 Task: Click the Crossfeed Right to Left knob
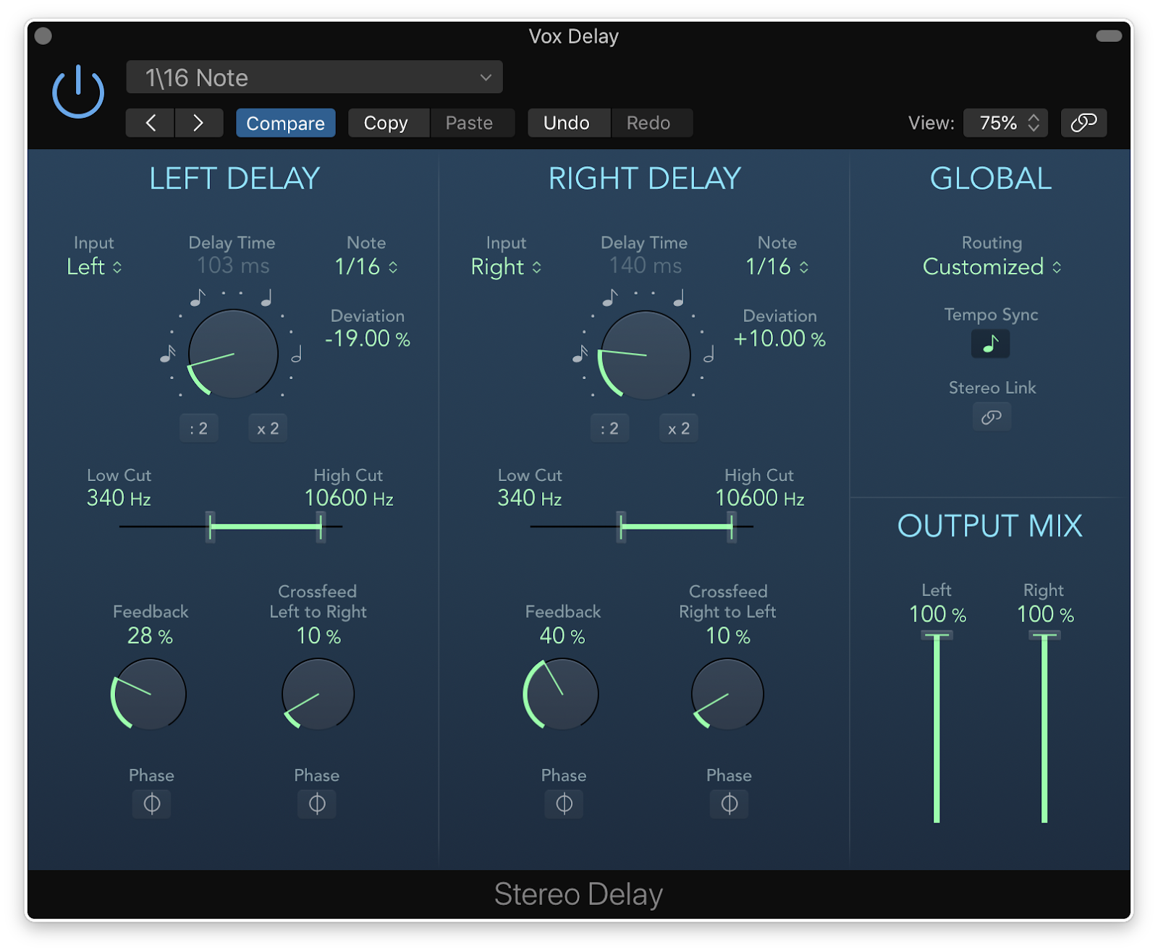point(727,694)
